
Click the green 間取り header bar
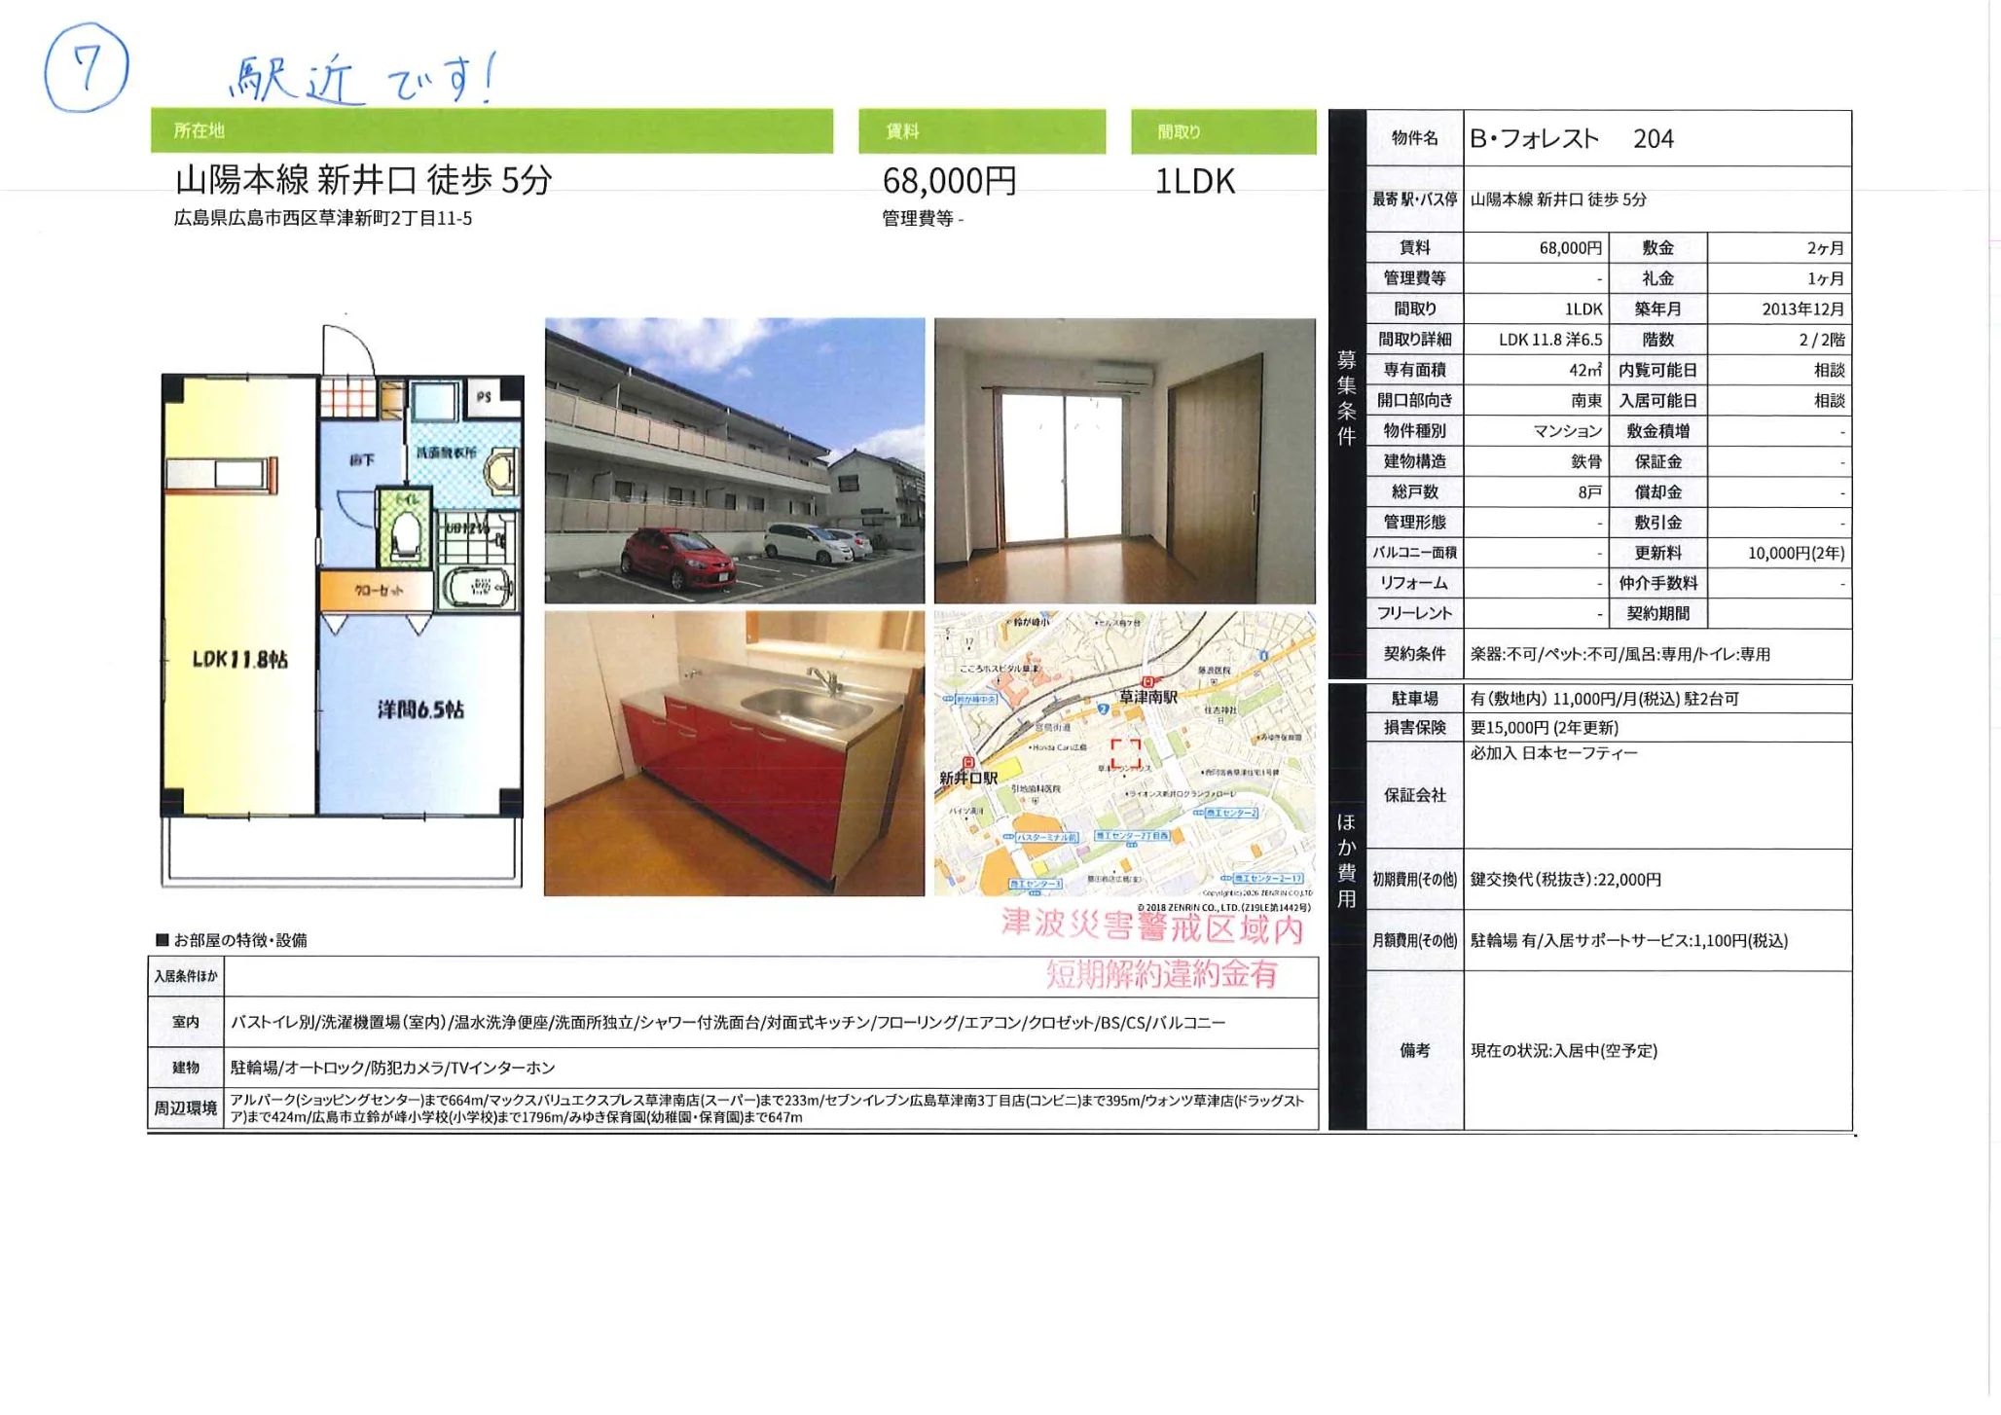tap(1222, 131)
